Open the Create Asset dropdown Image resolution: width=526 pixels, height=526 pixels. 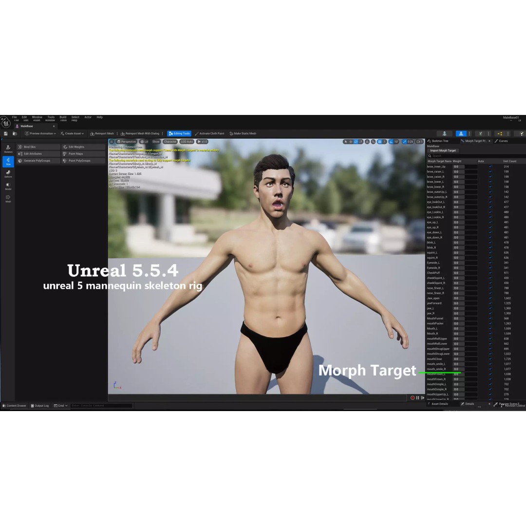coord(72,133)
